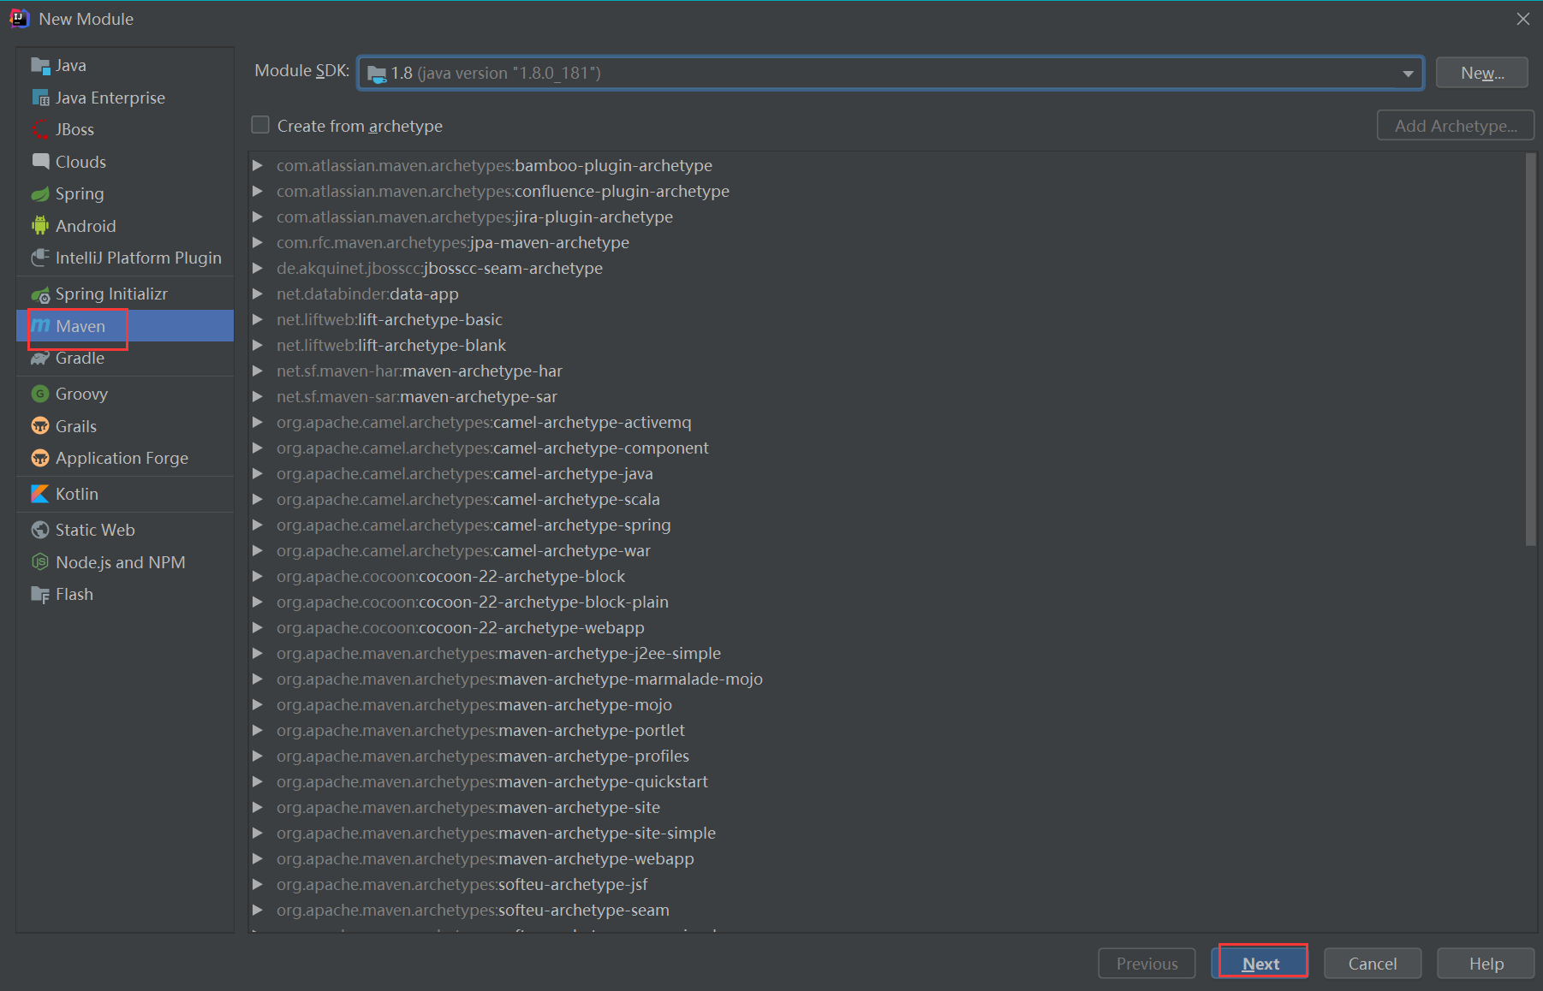Select the Java module type

point(125,66)
